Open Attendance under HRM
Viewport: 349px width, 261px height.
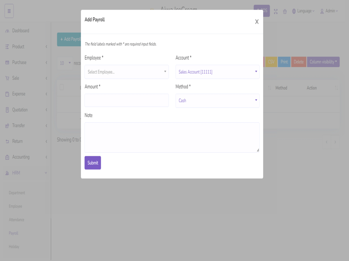click(16, 220)
